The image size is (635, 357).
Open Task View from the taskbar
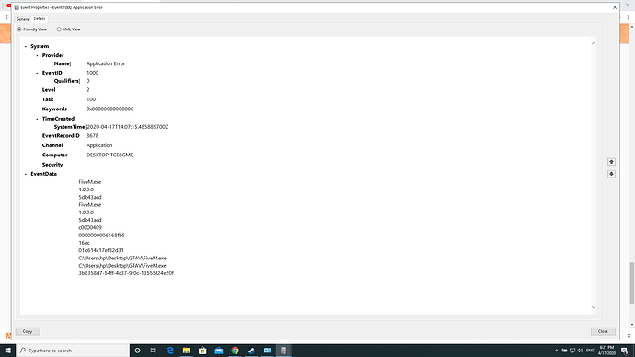tap(154, 351)
